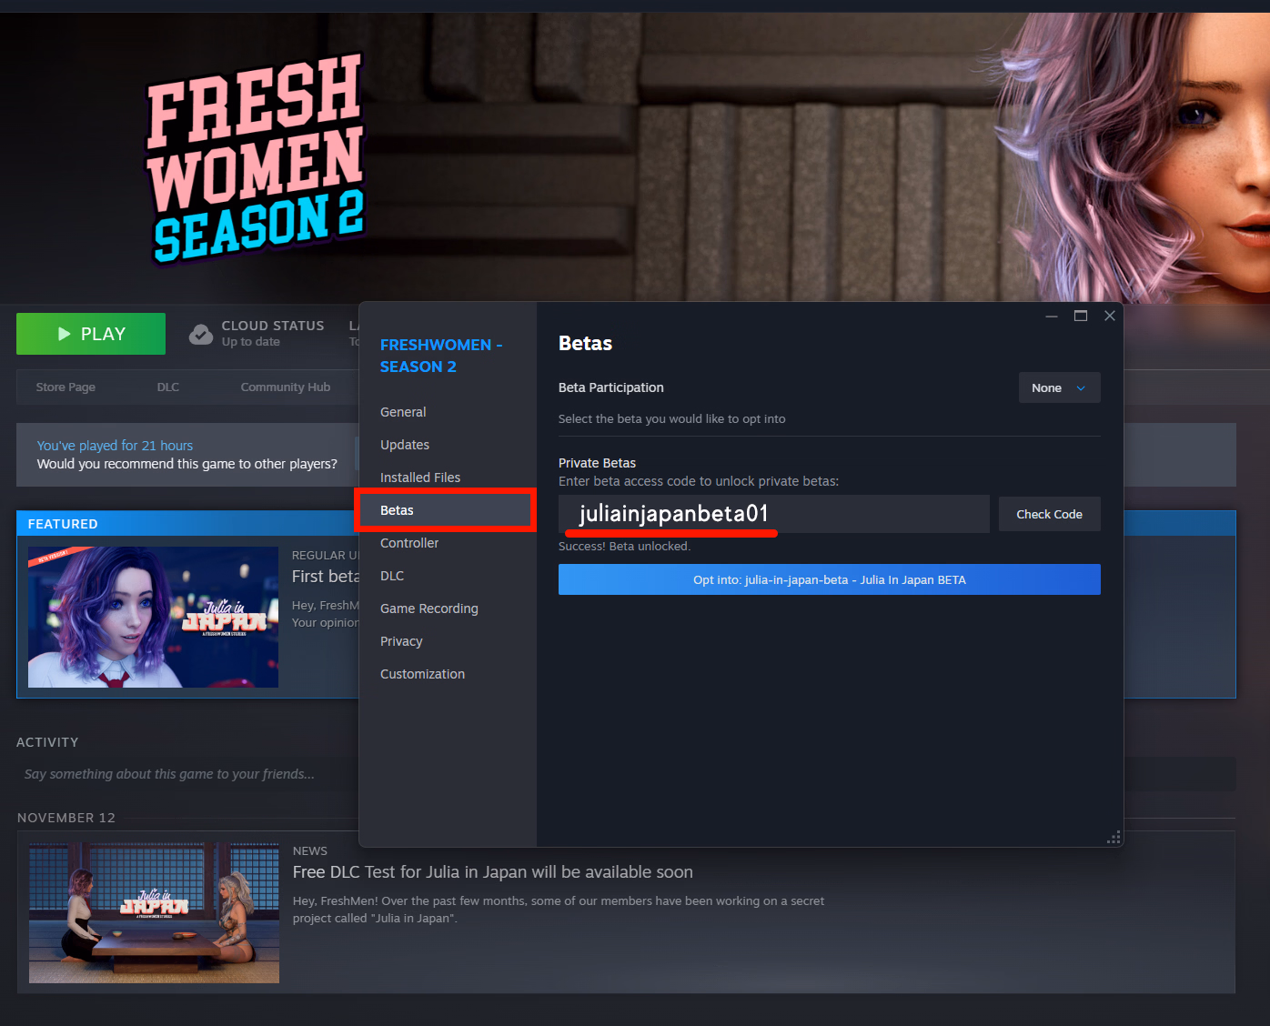1270x1026 pixels.
Task: Maximize the properties dialog
Action: point(1081,317)
